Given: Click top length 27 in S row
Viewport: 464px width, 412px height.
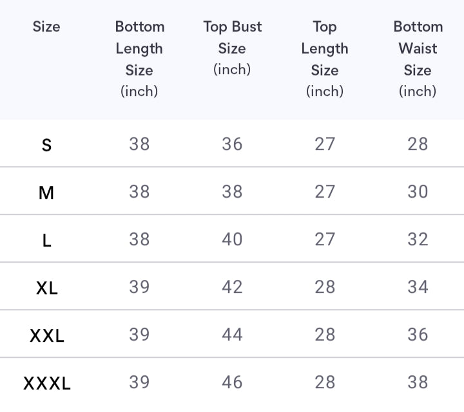Looking at the screenshot, I should coord(325,144).
